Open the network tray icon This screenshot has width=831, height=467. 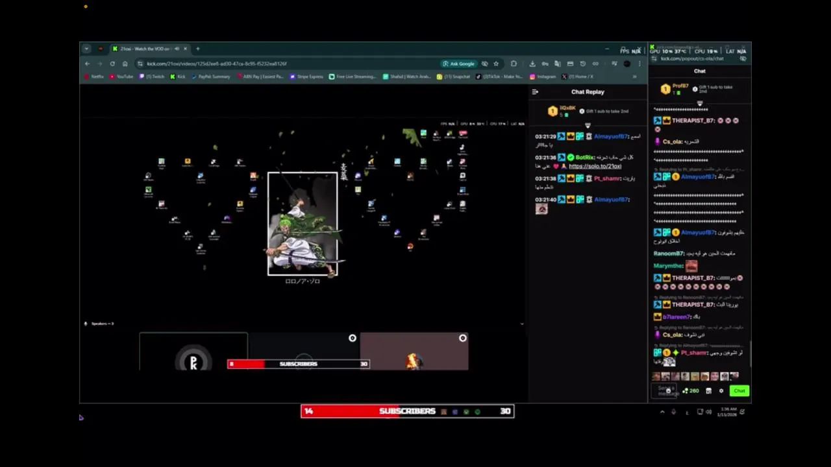click(x=700, y=412)
